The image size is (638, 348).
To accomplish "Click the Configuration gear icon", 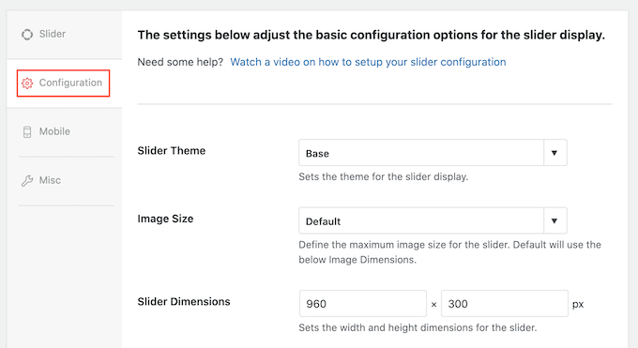I will point(27,83).
